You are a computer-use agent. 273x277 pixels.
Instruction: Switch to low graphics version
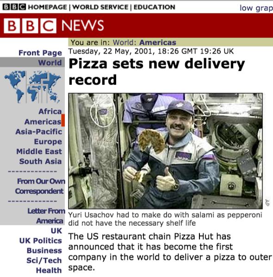[256, 8]
